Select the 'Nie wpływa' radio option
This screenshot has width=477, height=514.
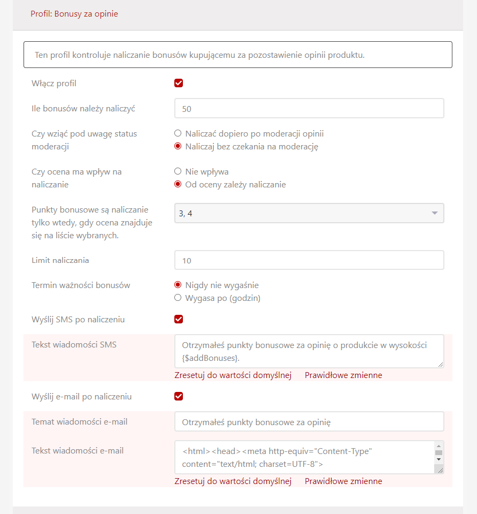tap(178, 172)
